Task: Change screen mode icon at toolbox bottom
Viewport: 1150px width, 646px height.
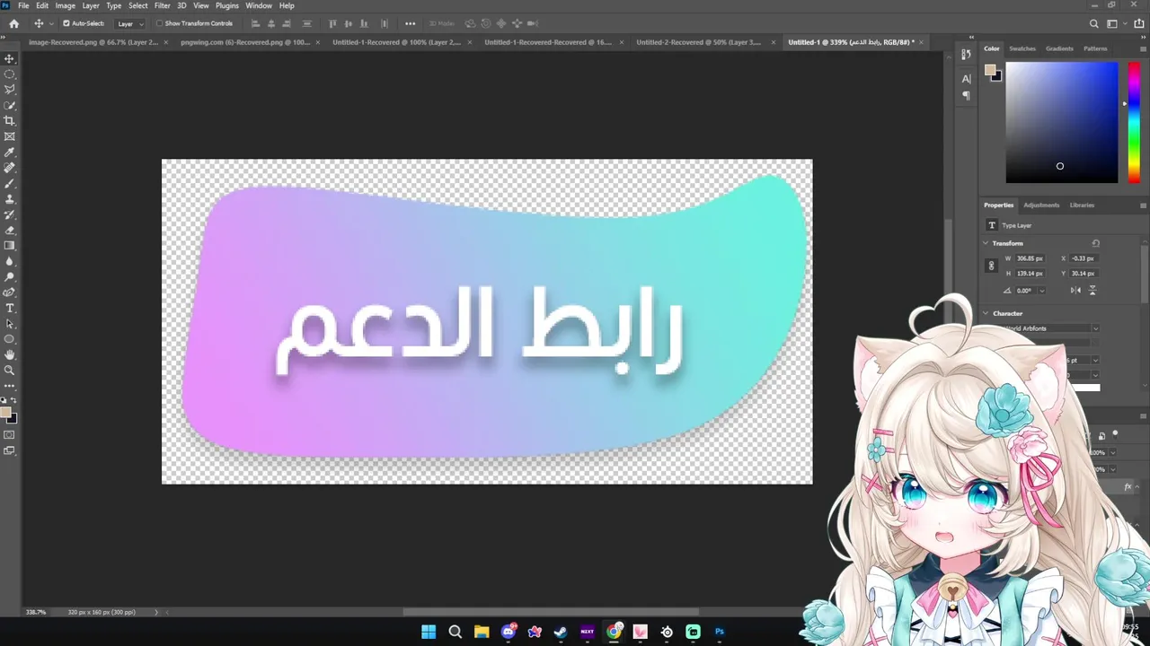Action: point(10,450)
